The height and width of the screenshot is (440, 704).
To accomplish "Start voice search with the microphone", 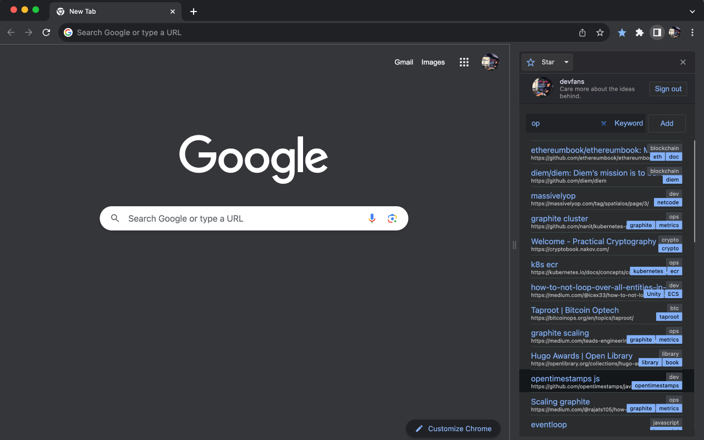I will click(372, 218).
